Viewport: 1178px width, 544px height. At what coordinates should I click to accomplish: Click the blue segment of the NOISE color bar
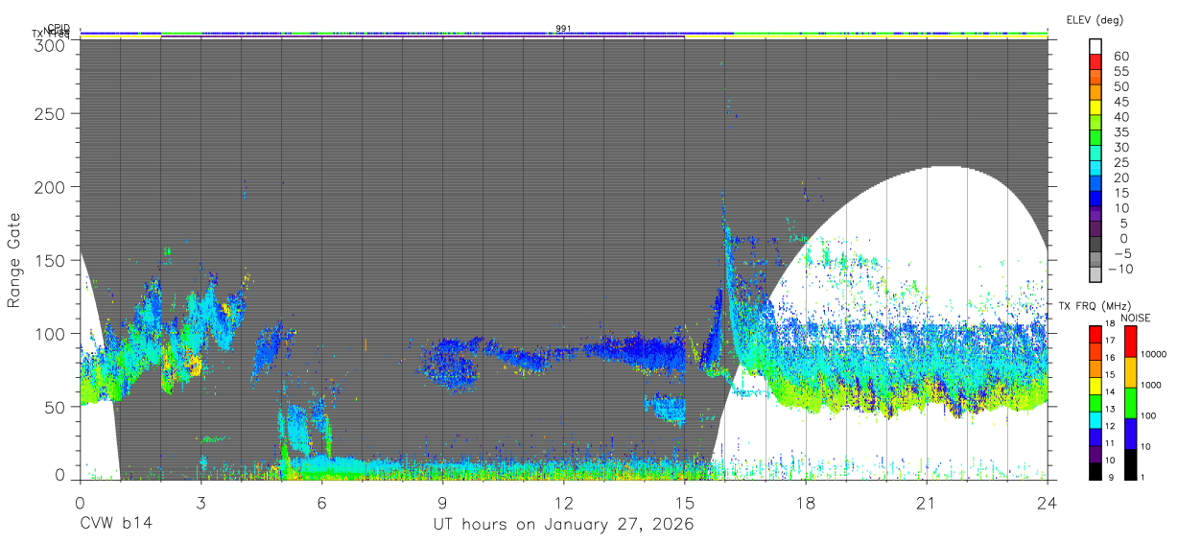pos(1129,432)
